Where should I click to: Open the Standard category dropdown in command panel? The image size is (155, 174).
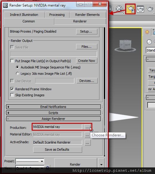[151, 50]
